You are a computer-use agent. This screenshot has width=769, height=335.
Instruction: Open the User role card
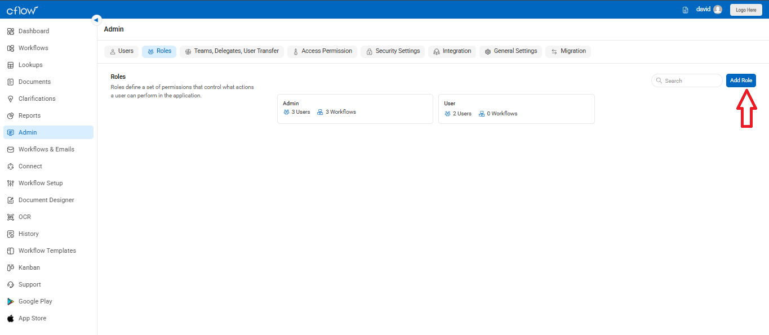click(x=517, y=109)
